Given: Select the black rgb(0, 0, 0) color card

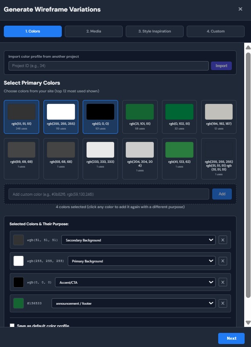Looking at the screenshot, I should tap(100, 117).
